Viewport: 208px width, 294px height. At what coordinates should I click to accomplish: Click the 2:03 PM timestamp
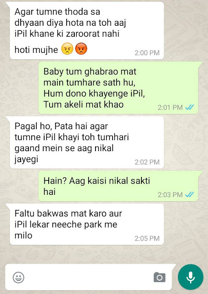pos(170,195)
